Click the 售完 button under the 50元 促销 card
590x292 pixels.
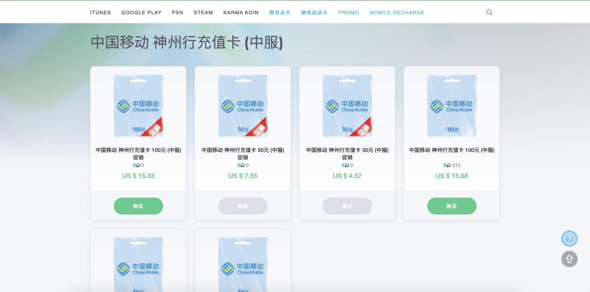pyautogui.click(x=243, y=206)
